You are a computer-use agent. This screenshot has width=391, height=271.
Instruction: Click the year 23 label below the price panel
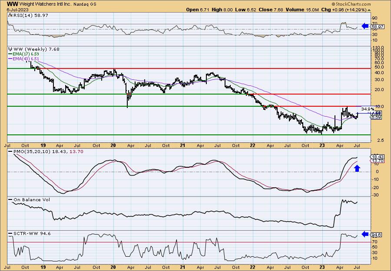click(x=322, y=145)
